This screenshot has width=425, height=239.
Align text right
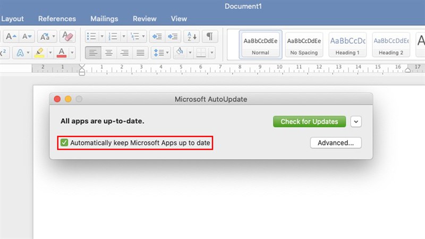[x=124, y=53]
